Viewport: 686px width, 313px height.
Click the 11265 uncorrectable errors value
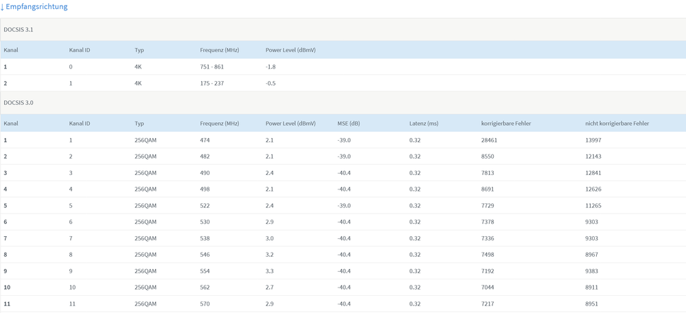[593, 206]
